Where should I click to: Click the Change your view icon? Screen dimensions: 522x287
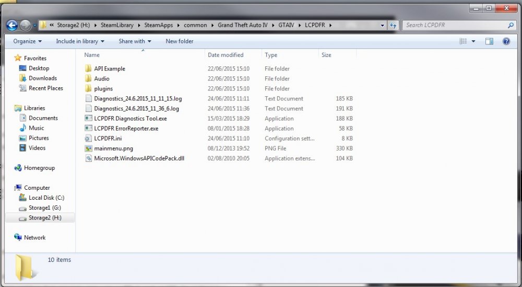point(463,41)
